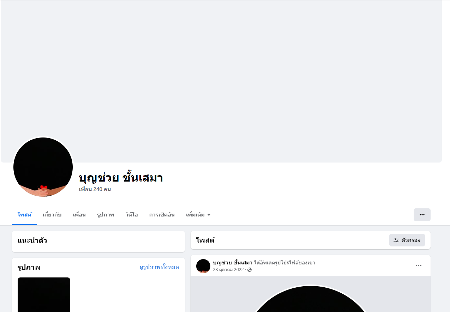Image resolution: width=450 pixels, height=312 pixels.
Task: Click the small author avatar in post
Action: (203, 266)
